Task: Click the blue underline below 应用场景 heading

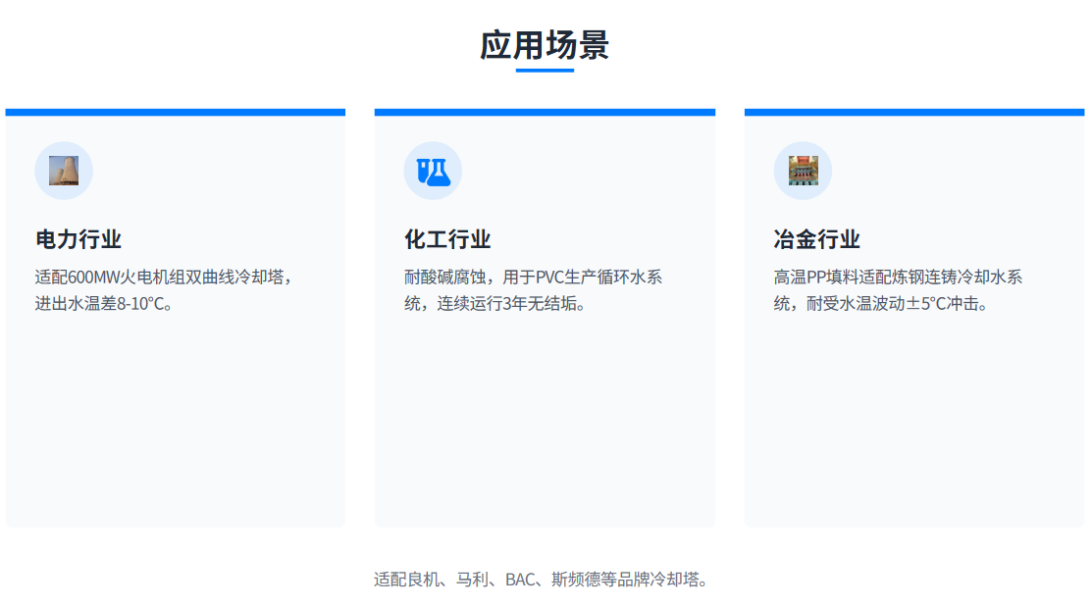Action: [x=545, y=71]
